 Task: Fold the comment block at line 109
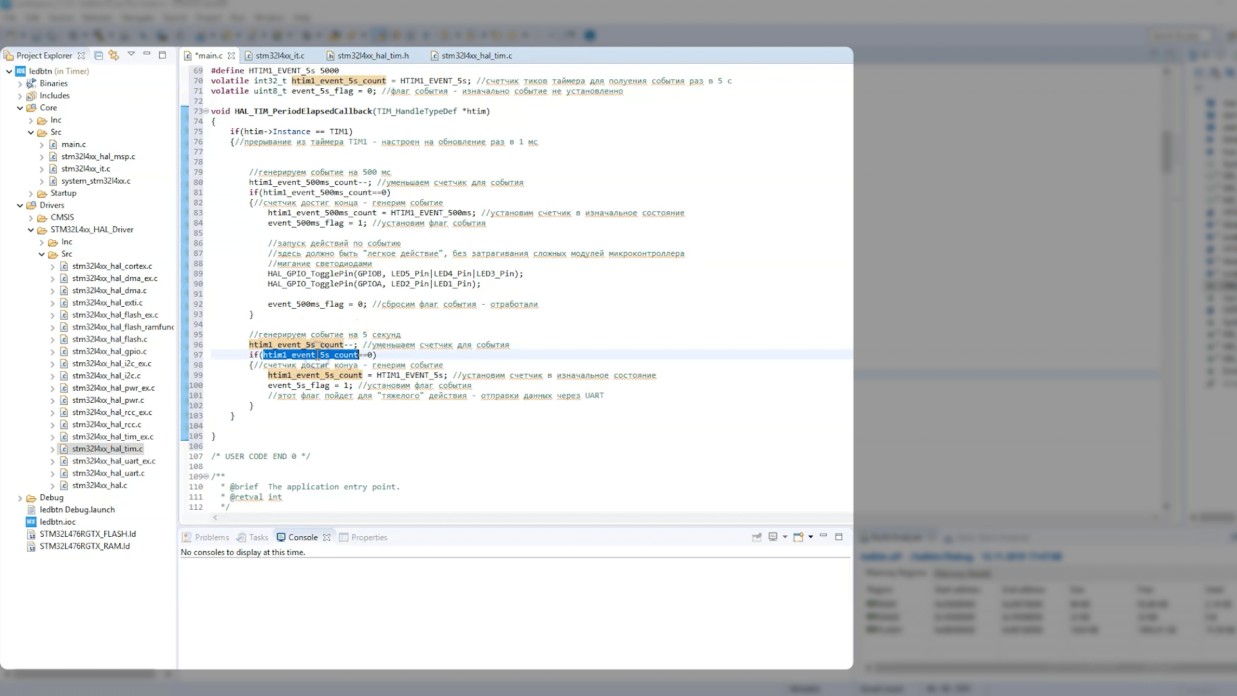(206, 477)
